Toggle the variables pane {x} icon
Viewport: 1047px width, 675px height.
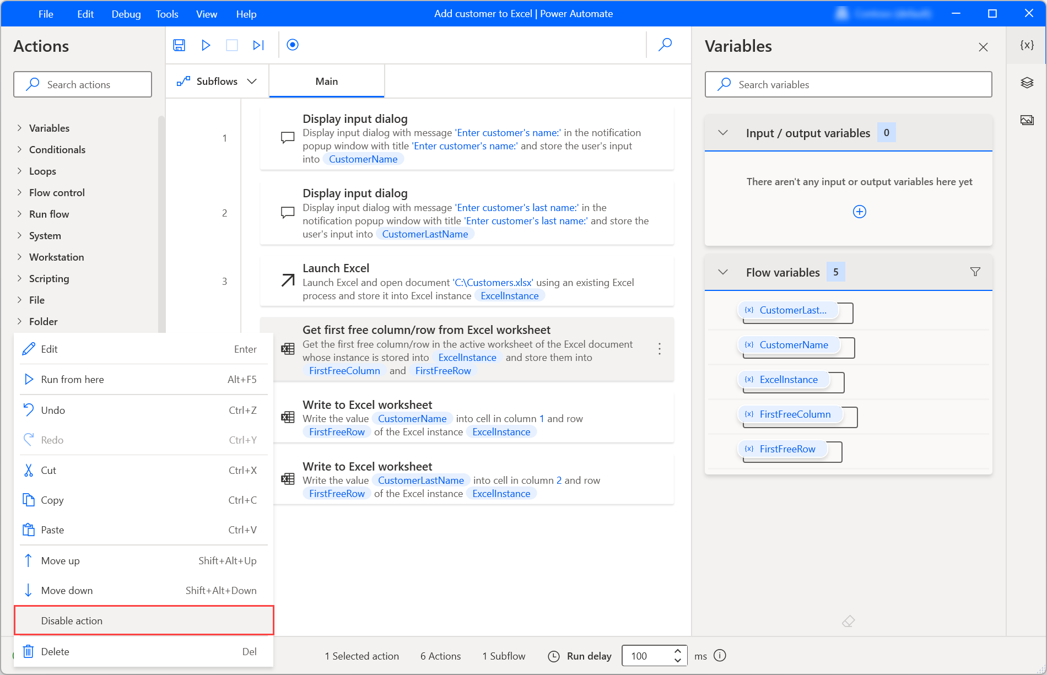pyautogui.click(x=1027, y=45)
